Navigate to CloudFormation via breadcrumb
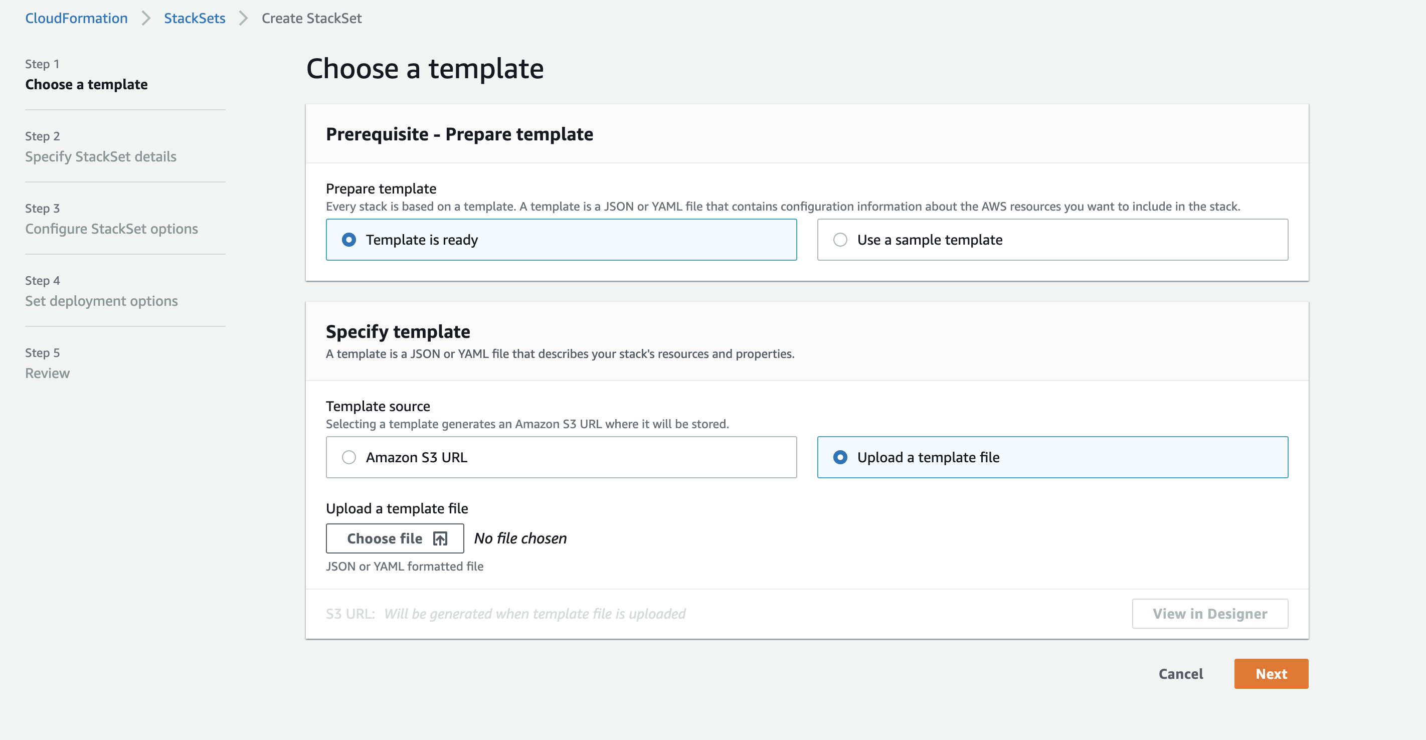The image size is (1426, 740). click(x=76, y=18)
